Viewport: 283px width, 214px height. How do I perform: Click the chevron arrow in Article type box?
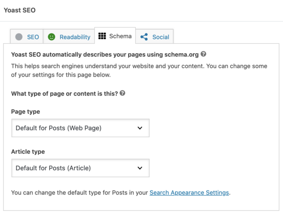point(140,168)
